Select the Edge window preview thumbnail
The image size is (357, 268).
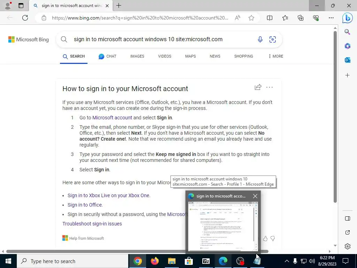pos(223,226)
